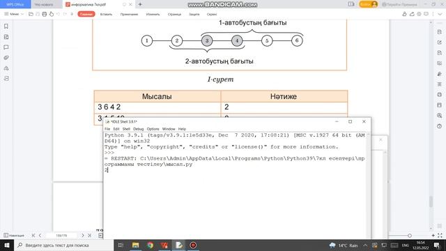Click the Undo arrow icon
Viewport: 446px width, 251px height.
(59, 14)
